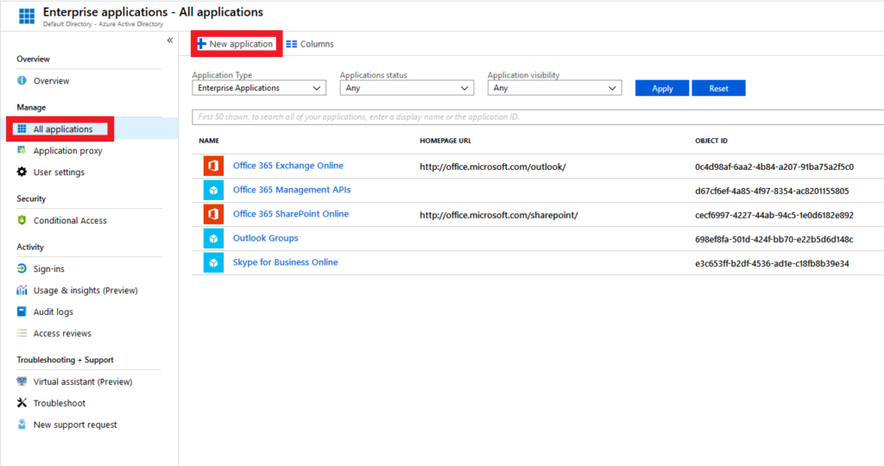
Task: Click Outlook Groups app icon
Action: [214, 238]
